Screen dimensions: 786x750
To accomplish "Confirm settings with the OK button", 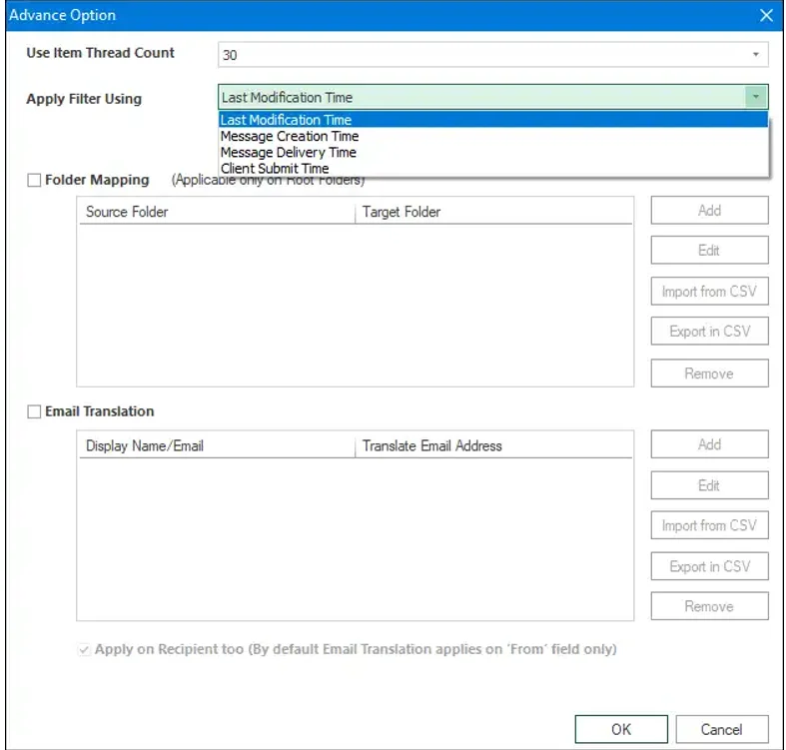I will click(x=621, y=729).
